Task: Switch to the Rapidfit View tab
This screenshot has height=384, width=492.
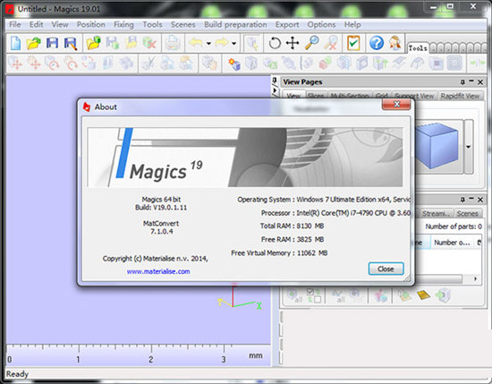Action: point(460,96)
